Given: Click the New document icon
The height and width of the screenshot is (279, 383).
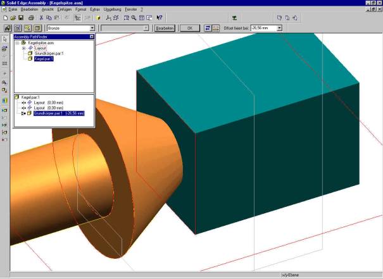Looking at the screenshot, I should [x=5, y=18].
